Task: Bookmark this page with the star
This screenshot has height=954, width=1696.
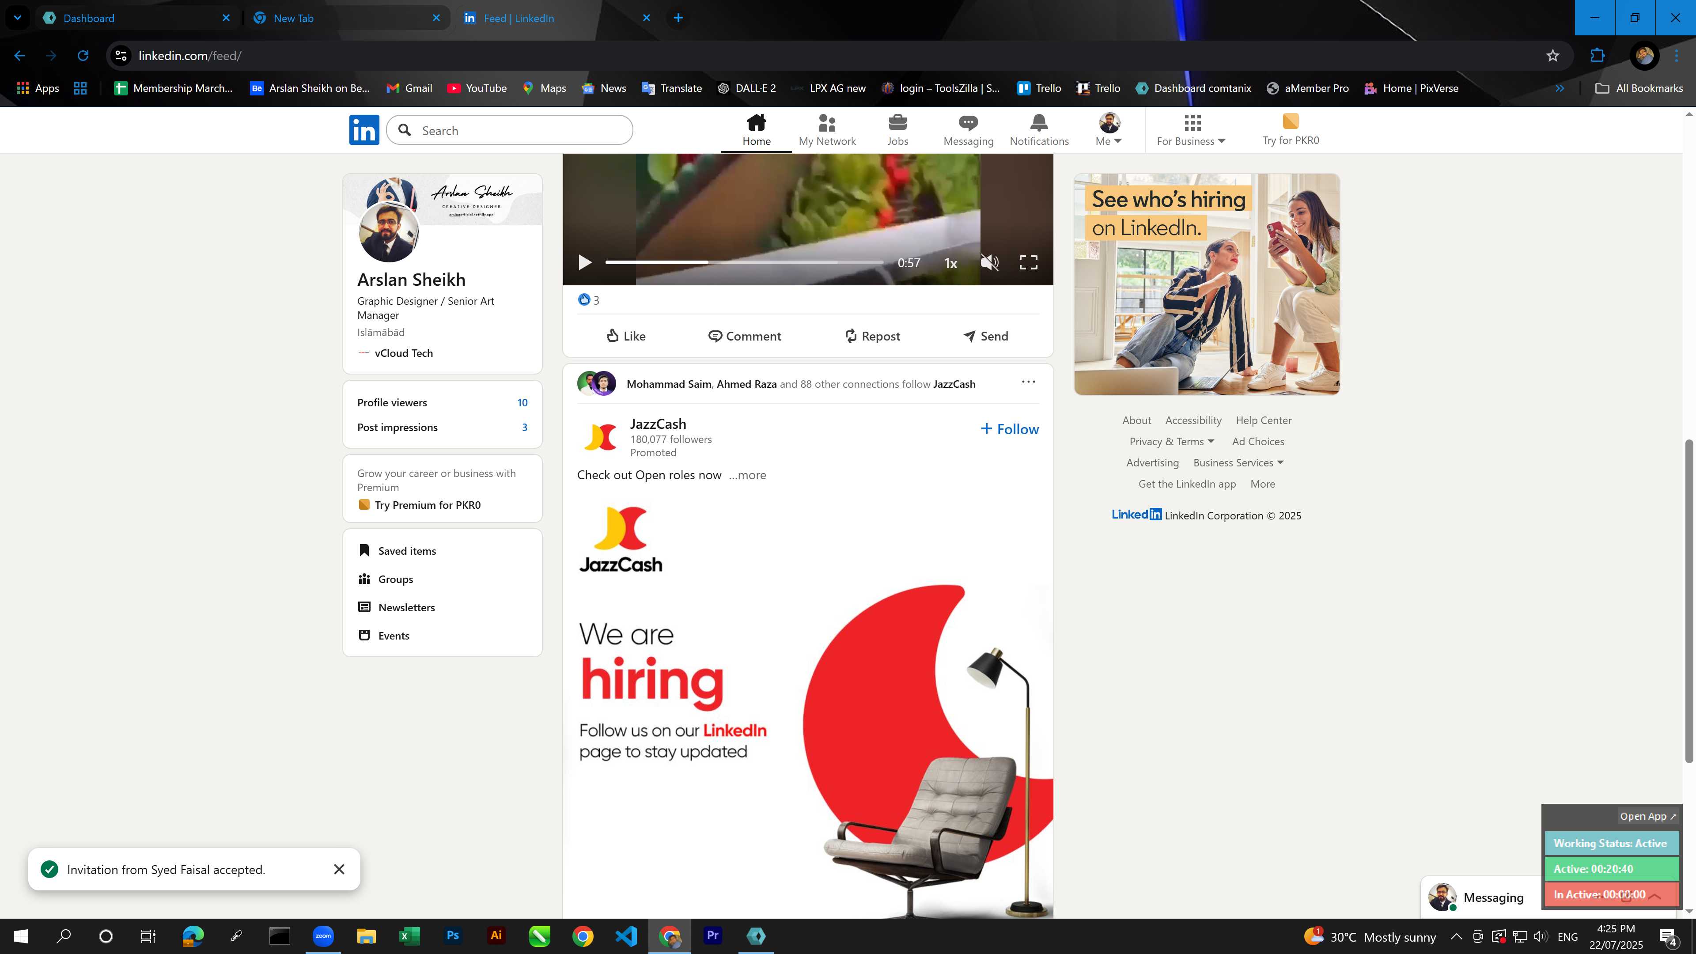Action: coord(1552,56)
